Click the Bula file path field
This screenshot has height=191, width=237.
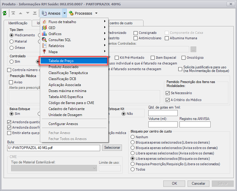(x=54, y=148)
